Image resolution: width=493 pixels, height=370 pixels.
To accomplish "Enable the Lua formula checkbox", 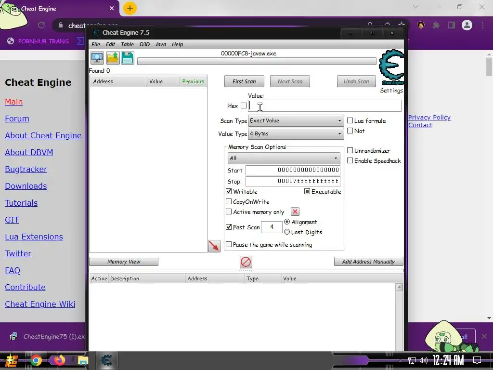I will tap(350, 120).
